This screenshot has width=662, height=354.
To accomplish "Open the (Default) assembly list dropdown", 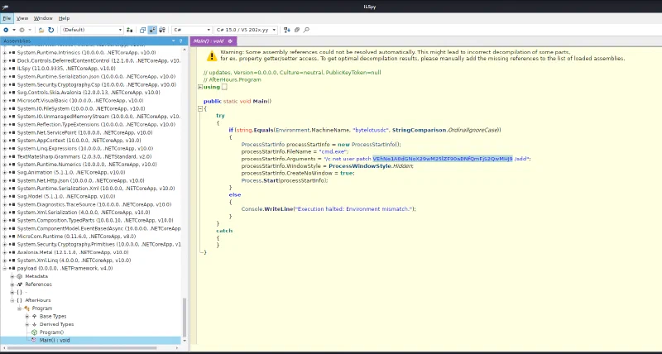I will point(92,30).
